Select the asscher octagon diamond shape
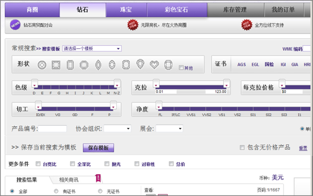 (84, 65)
